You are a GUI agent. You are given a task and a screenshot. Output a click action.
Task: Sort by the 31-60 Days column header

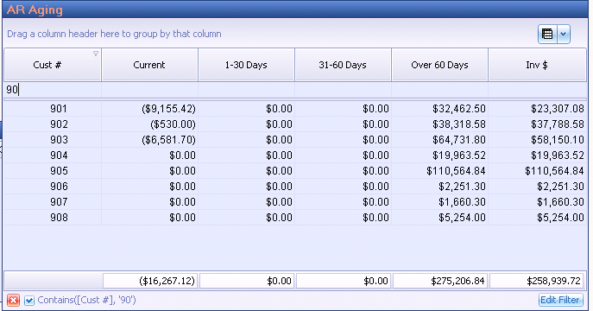[343, 65]
